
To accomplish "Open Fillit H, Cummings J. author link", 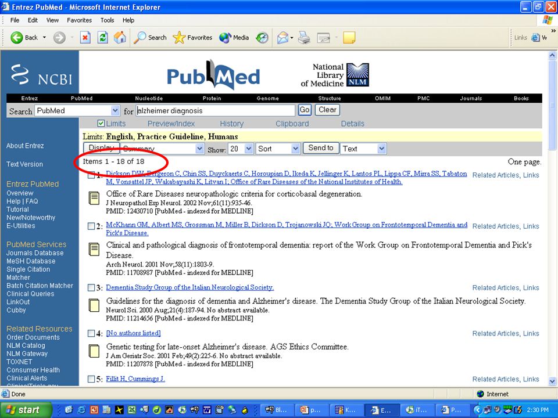I will [135, 379].
